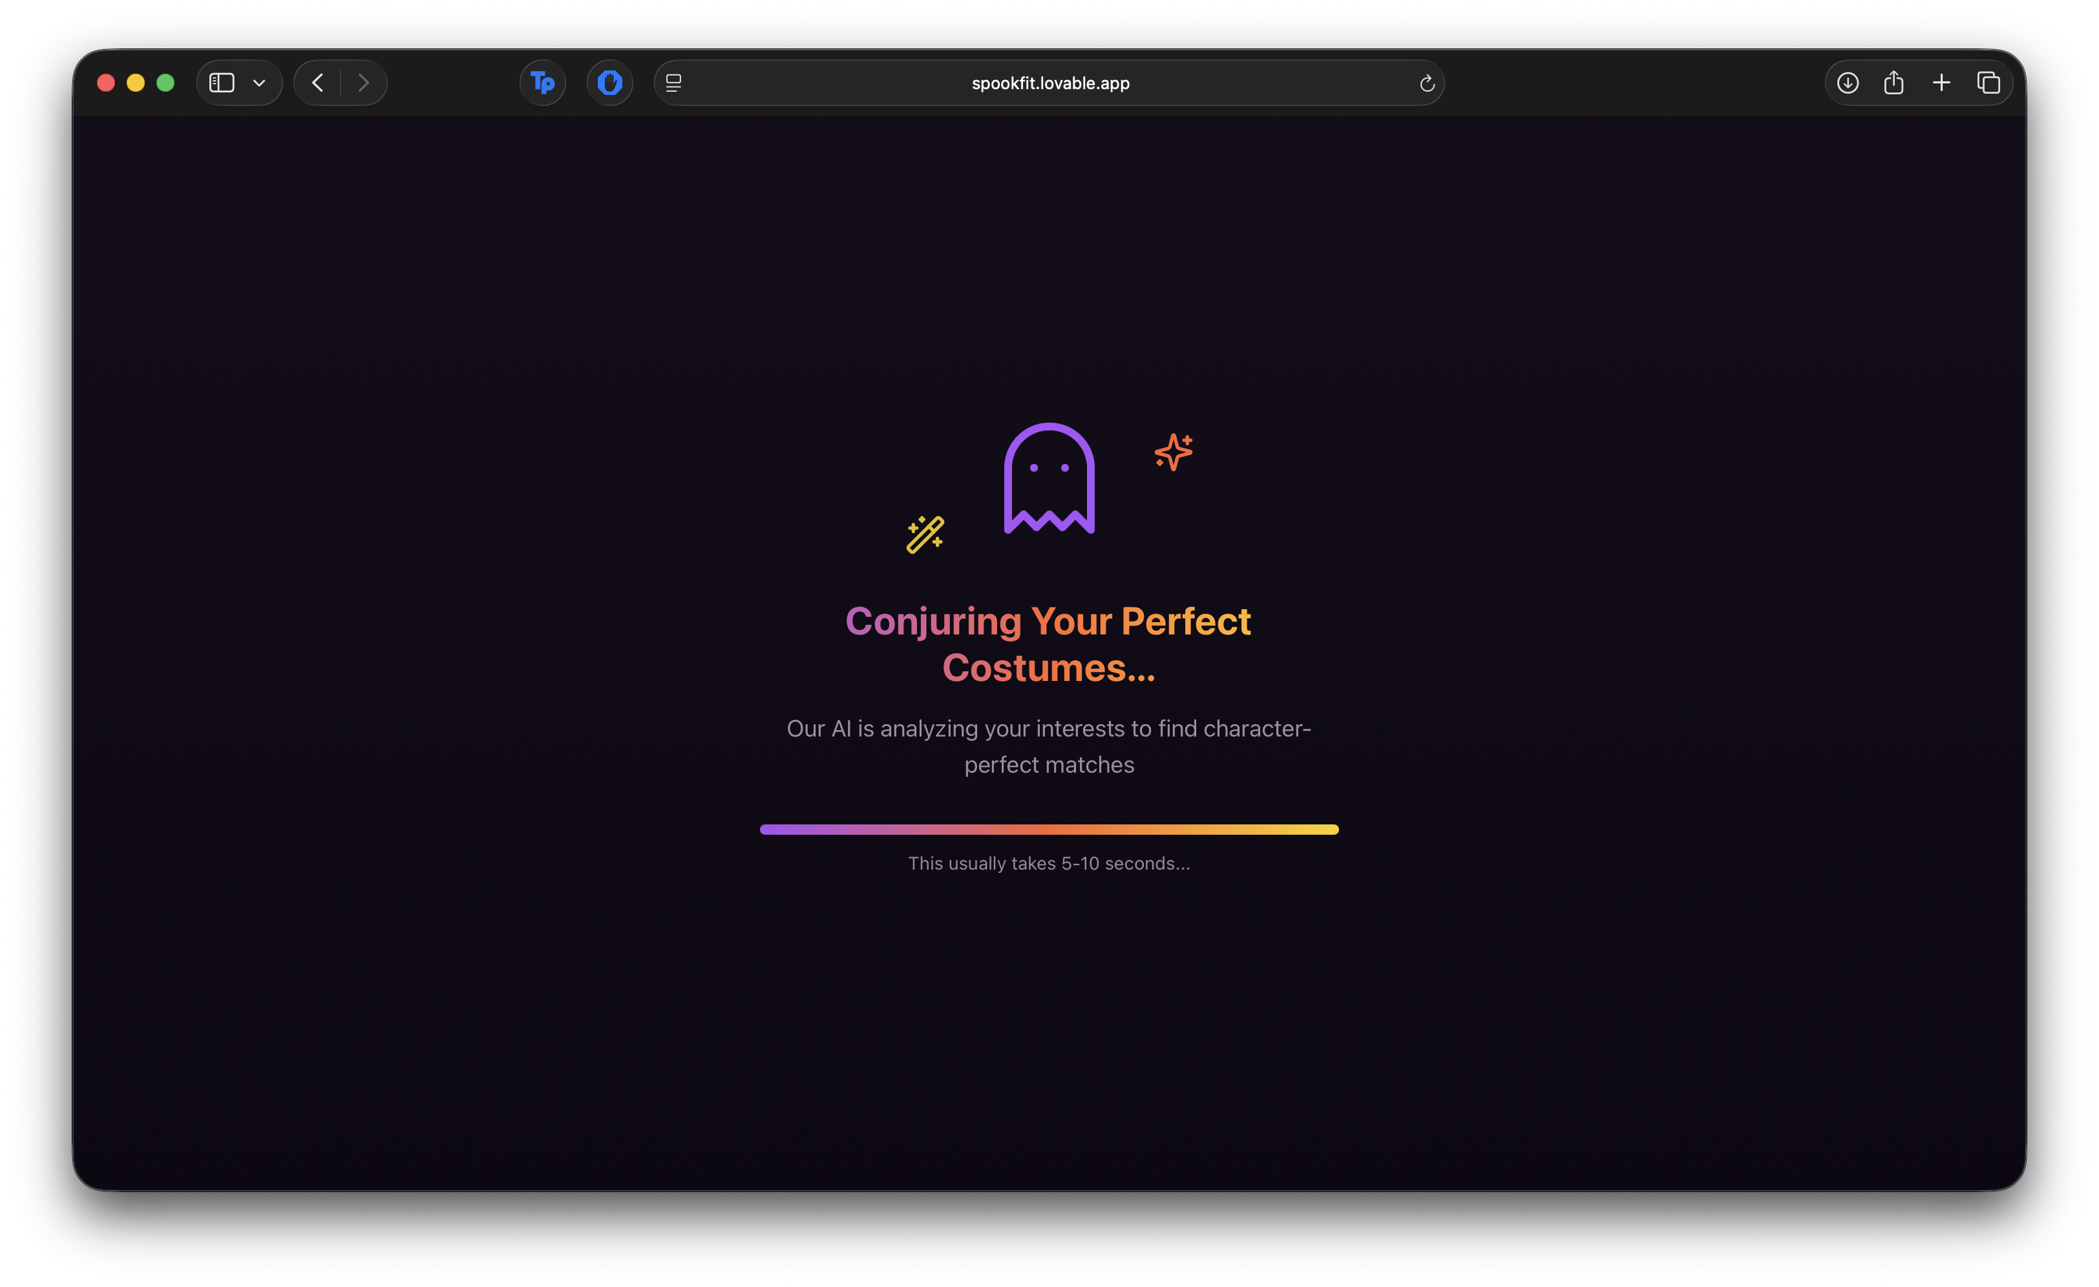
Task: Open a new tab with plus icon
Action: click(1941, 83)
